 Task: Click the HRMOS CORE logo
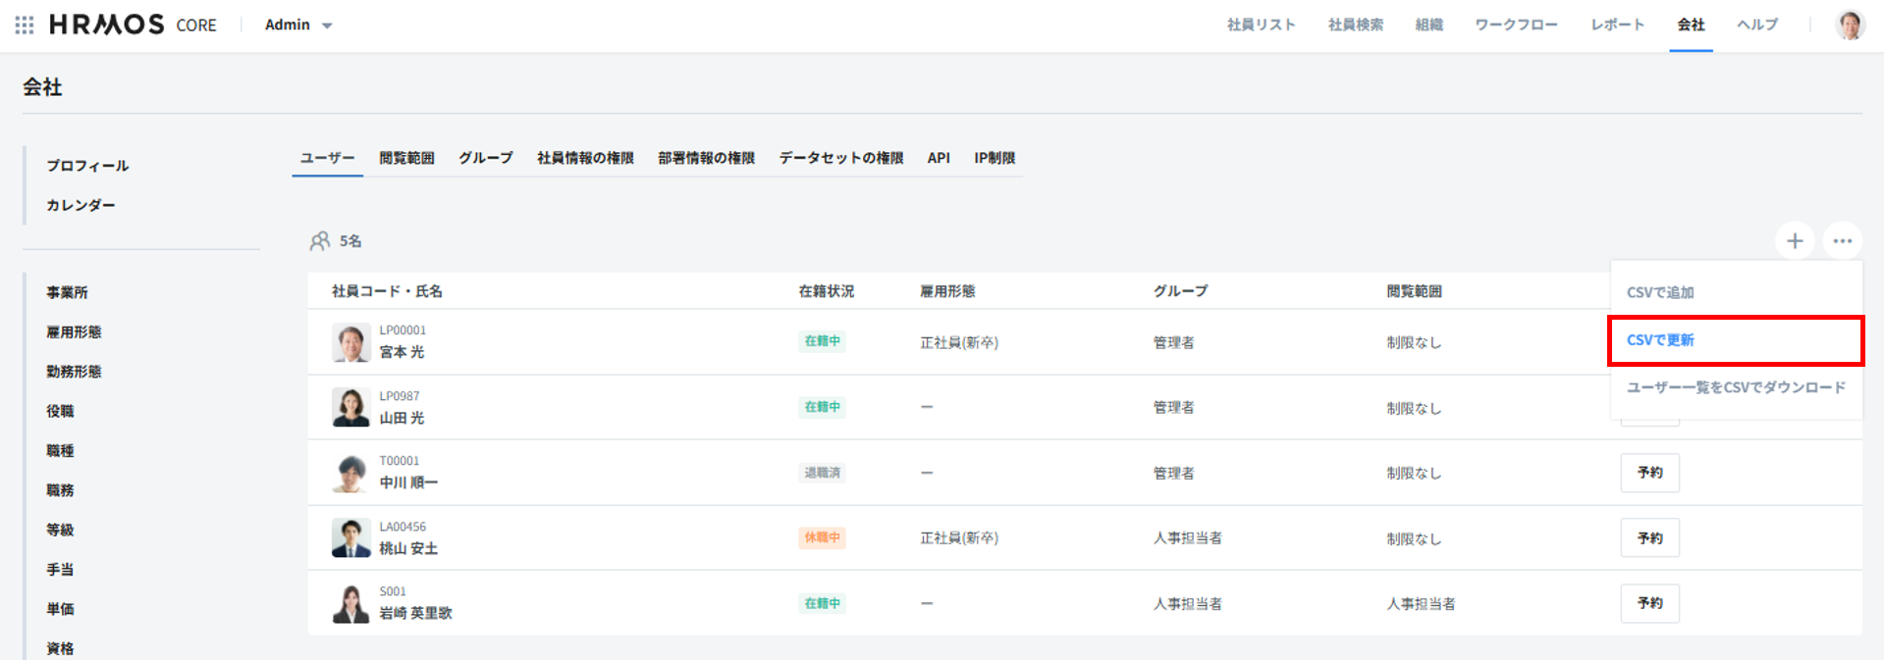[133, 25]
